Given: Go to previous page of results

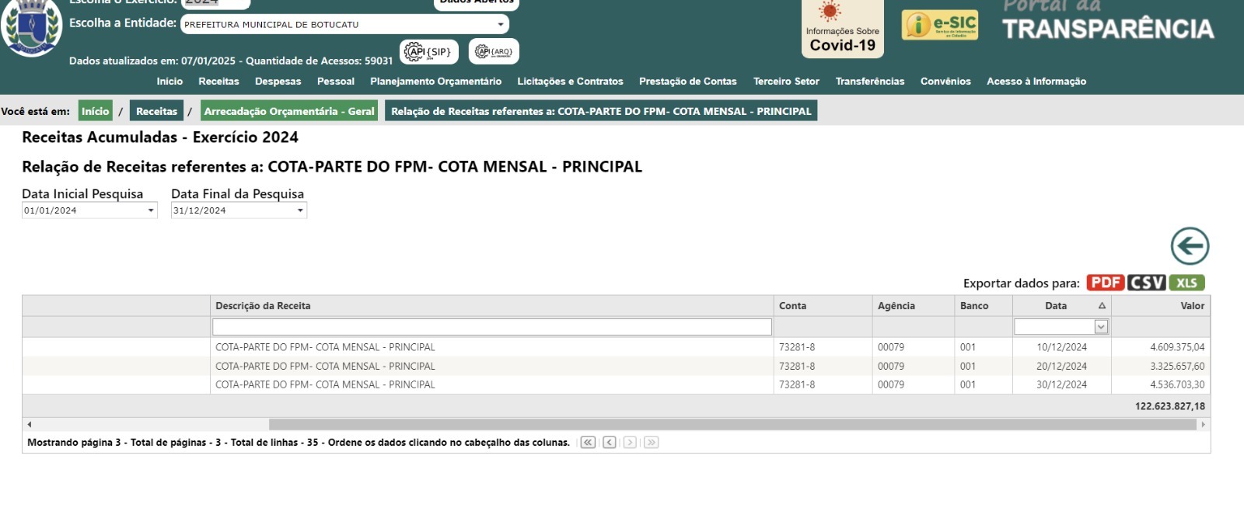Looking at the screenshot, I should coord(610,443).
